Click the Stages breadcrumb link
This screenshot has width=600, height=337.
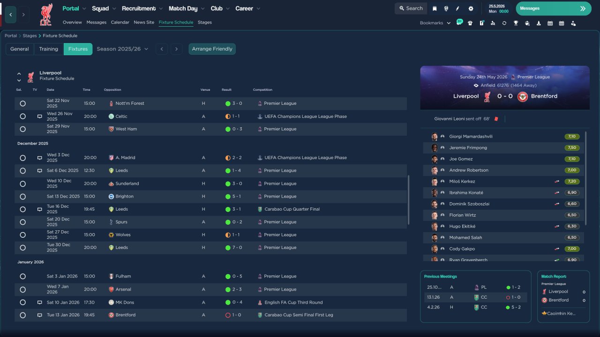pos(30,36)
